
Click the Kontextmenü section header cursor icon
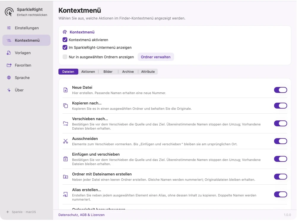[x=65, y=32]
